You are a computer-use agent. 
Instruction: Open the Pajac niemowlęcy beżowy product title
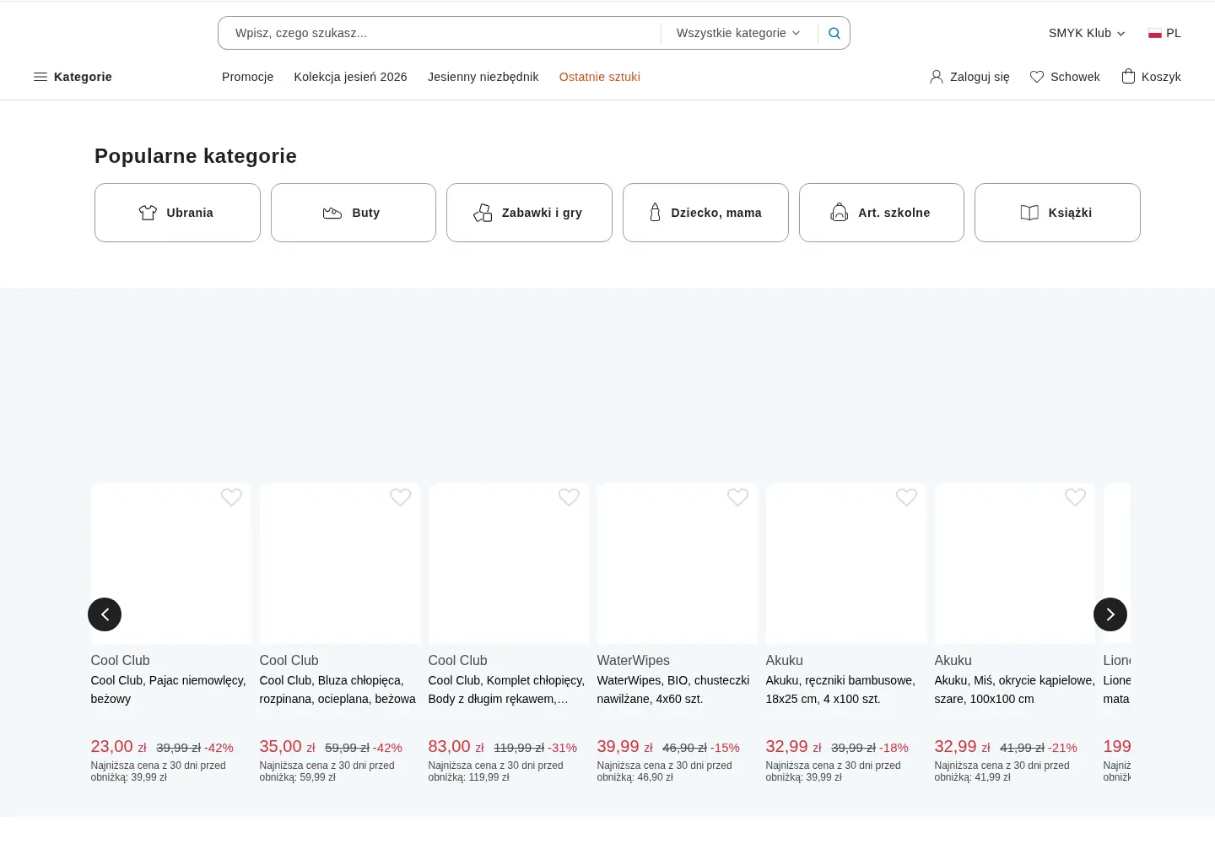(169, 690)
